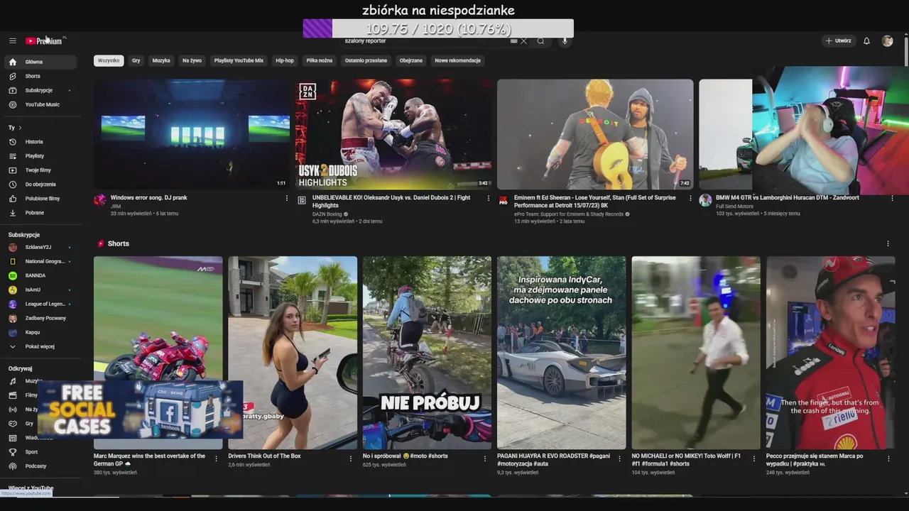Play the NIE PRÓBUJ moto short
The height and width of the screenshot is (511, 909).
(427, 353)
